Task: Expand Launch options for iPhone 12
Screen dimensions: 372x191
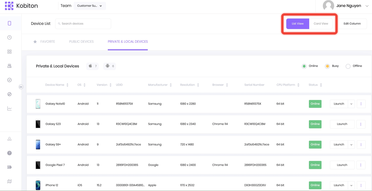Action: (351, 185)
